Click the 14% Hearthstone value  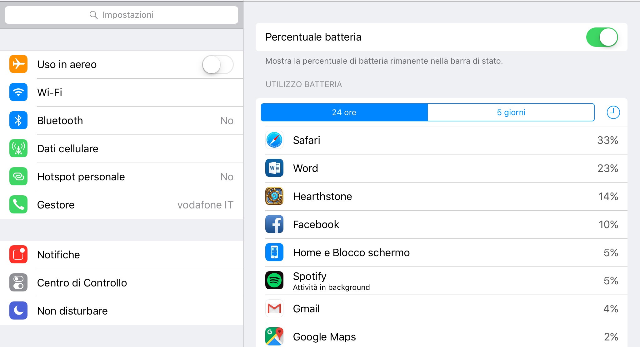(x=608, y=196)
